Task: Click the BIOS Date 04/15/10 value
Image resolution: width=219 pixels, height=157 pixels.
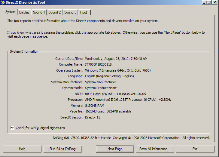Action: 115,94
